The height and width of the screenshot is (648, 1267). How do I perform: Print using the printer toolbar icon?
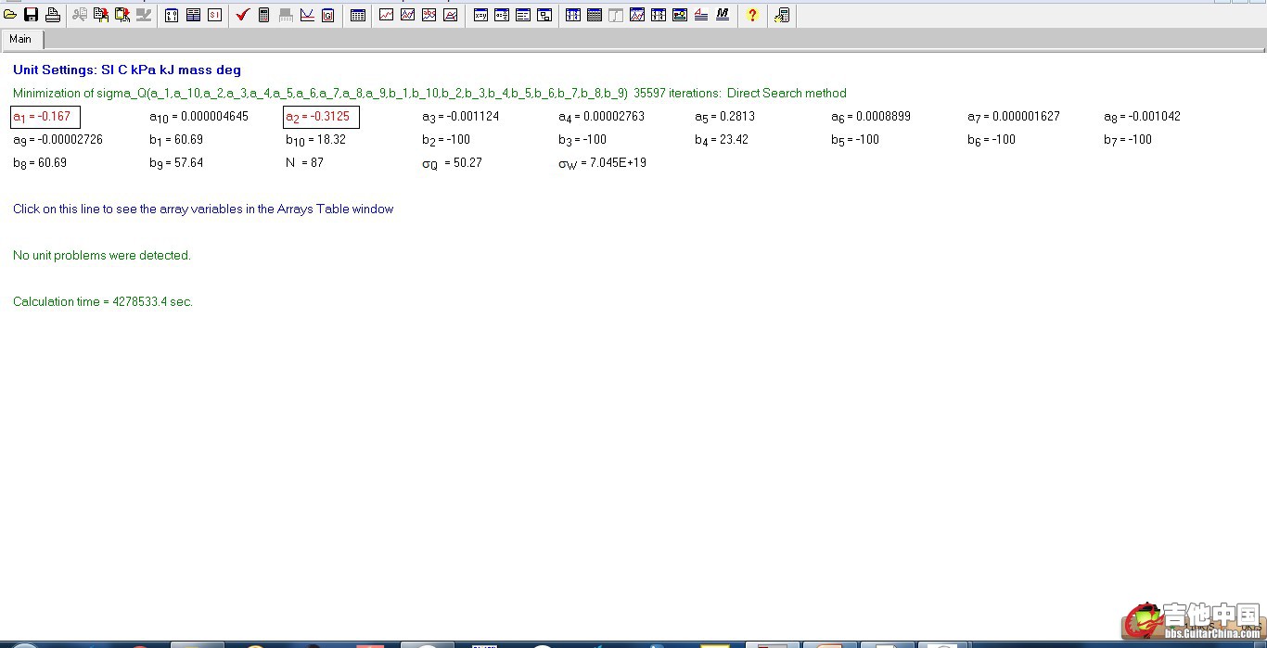[53, 15]
